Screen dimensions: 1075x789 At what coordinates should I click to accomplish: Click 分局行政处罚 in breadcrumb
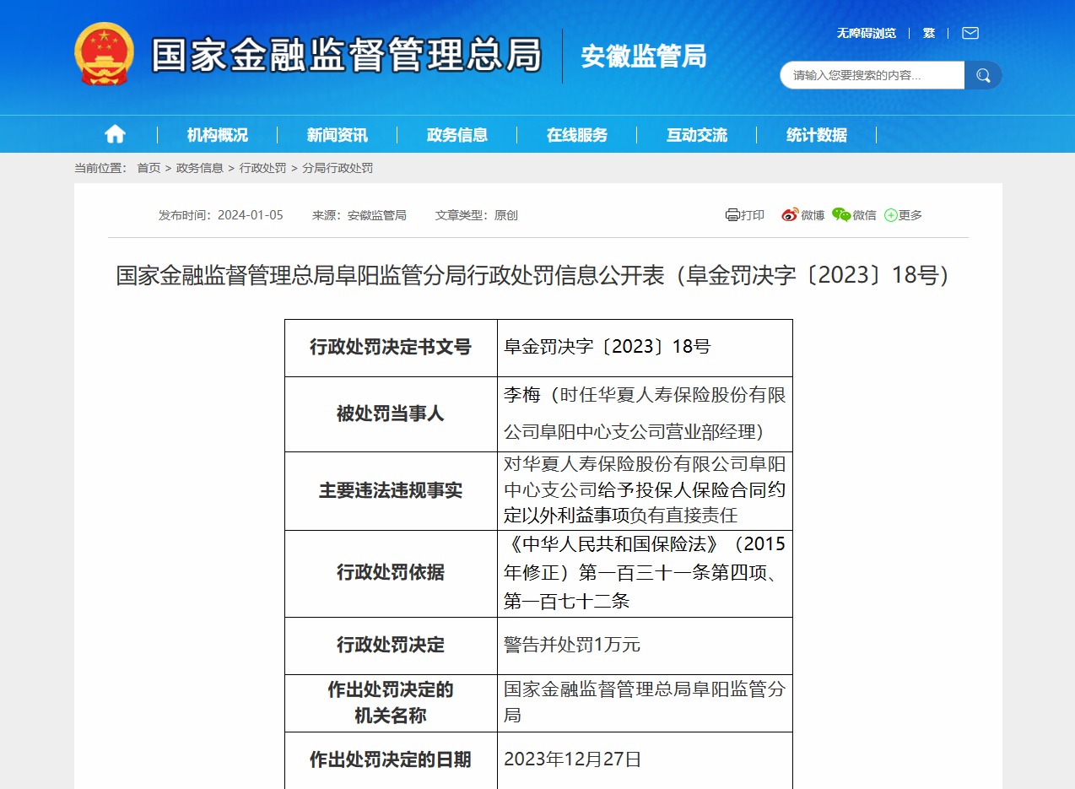[338, 168]
